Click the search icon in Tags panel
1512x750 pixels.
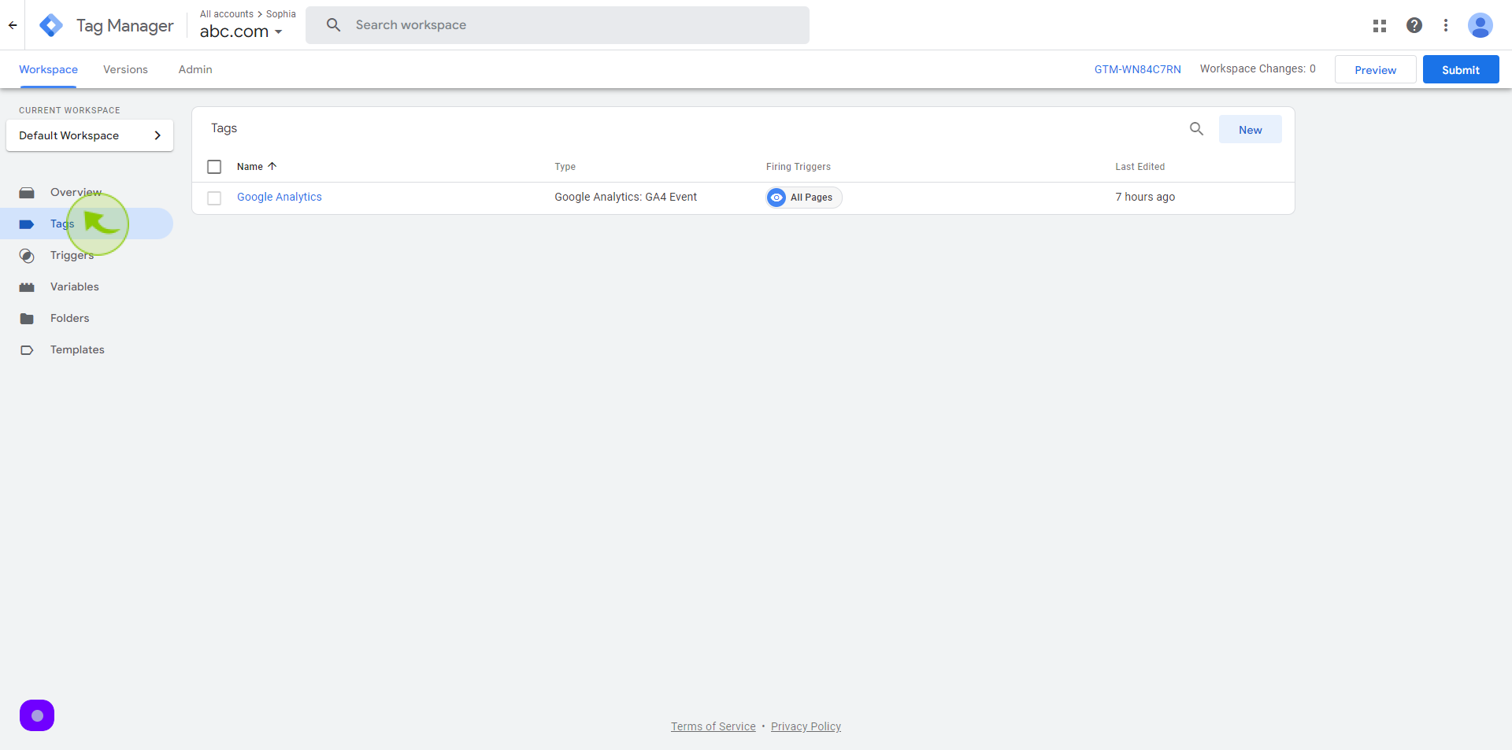pyautogui.click(x=1196, y=129)
